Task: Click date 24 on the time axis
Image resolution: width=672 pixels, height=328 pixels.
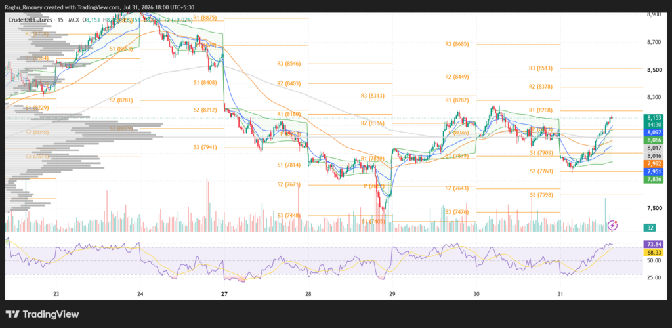Action: point(140,294)
